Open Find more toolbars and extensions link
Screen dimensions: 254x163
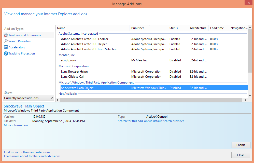pos(28,152)
